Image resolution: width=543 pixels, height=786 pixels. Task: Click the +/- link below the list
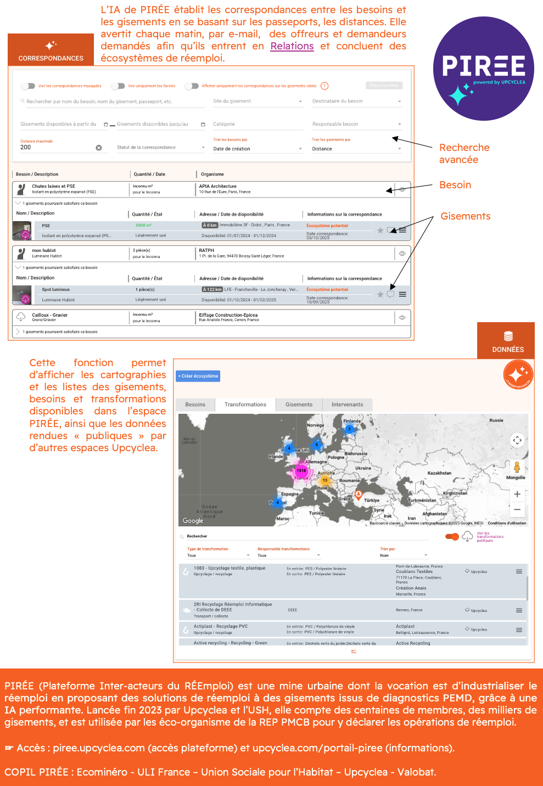(354, 652)
